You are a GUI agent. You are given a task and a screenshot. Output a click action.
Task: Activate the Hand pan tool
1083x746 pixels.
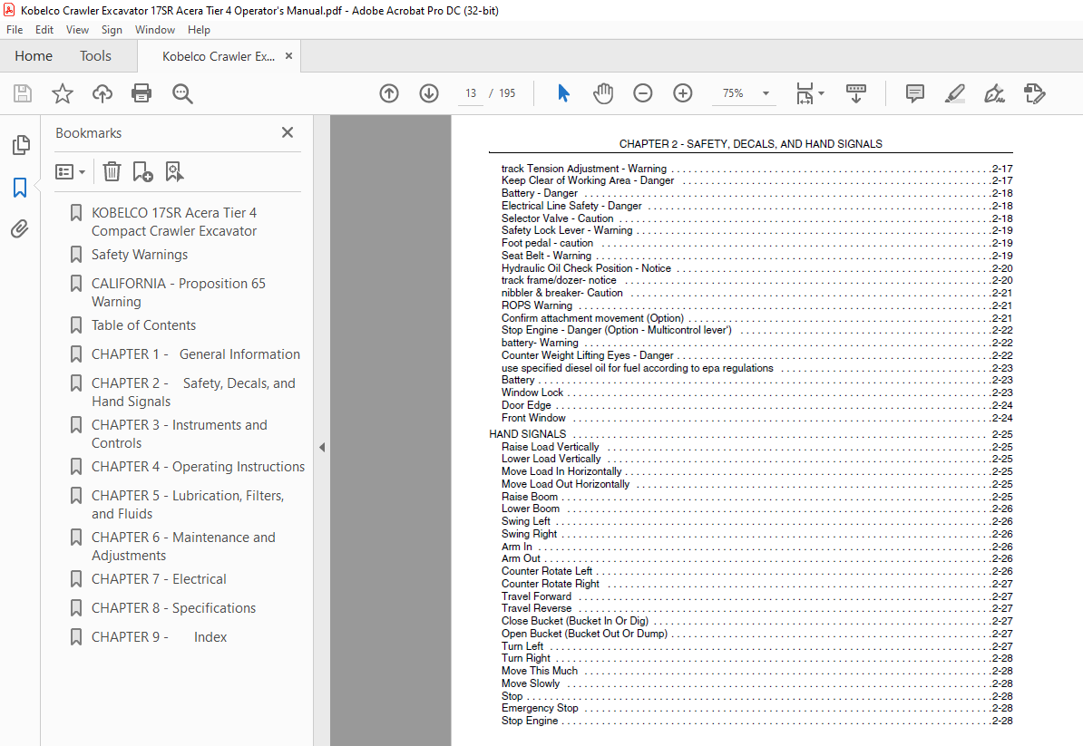point(603,93)
